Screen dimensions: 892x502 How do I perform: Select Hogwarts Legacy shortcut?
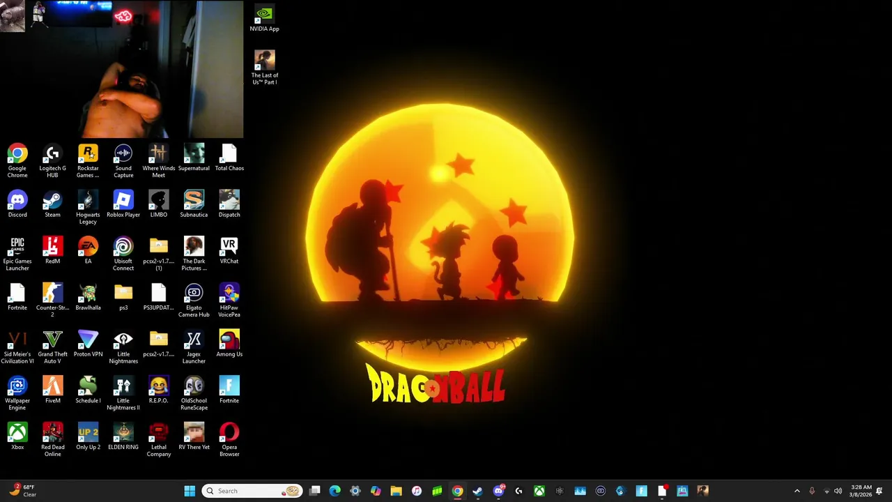pyautogui.click(x=88, y=207)
